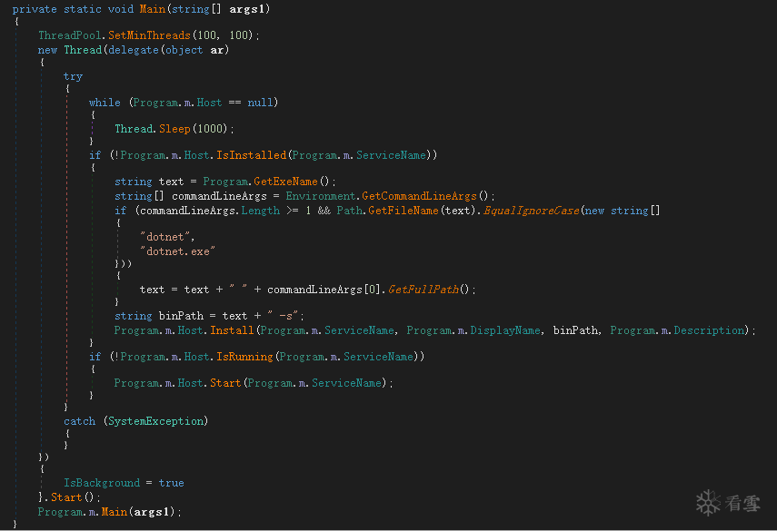Go to the EqualIgnoreCase extension method
The width and height of the screenshot is (777, 531).
(532, 211)
